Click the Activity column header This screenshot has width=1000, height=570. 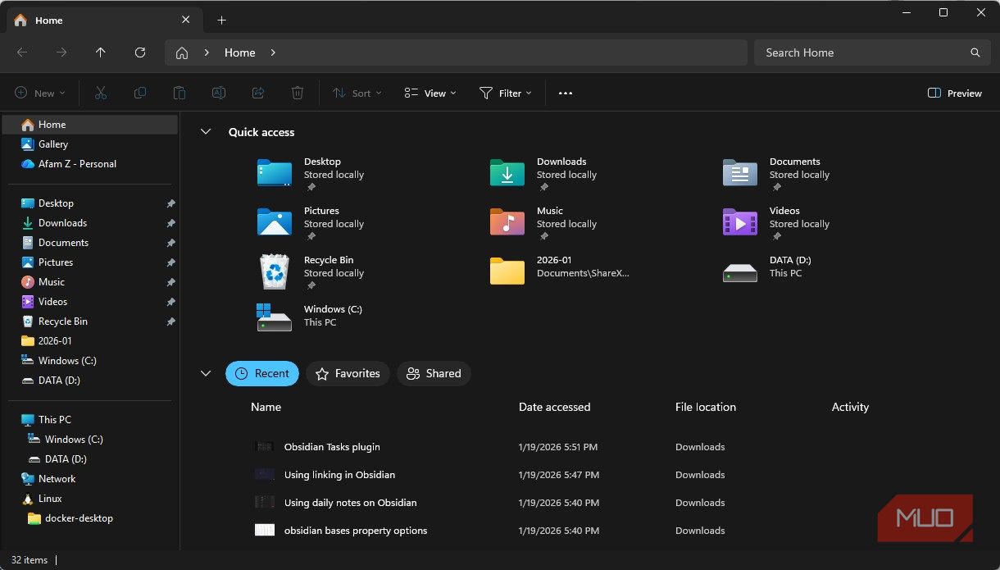click(x=850, y=407)
